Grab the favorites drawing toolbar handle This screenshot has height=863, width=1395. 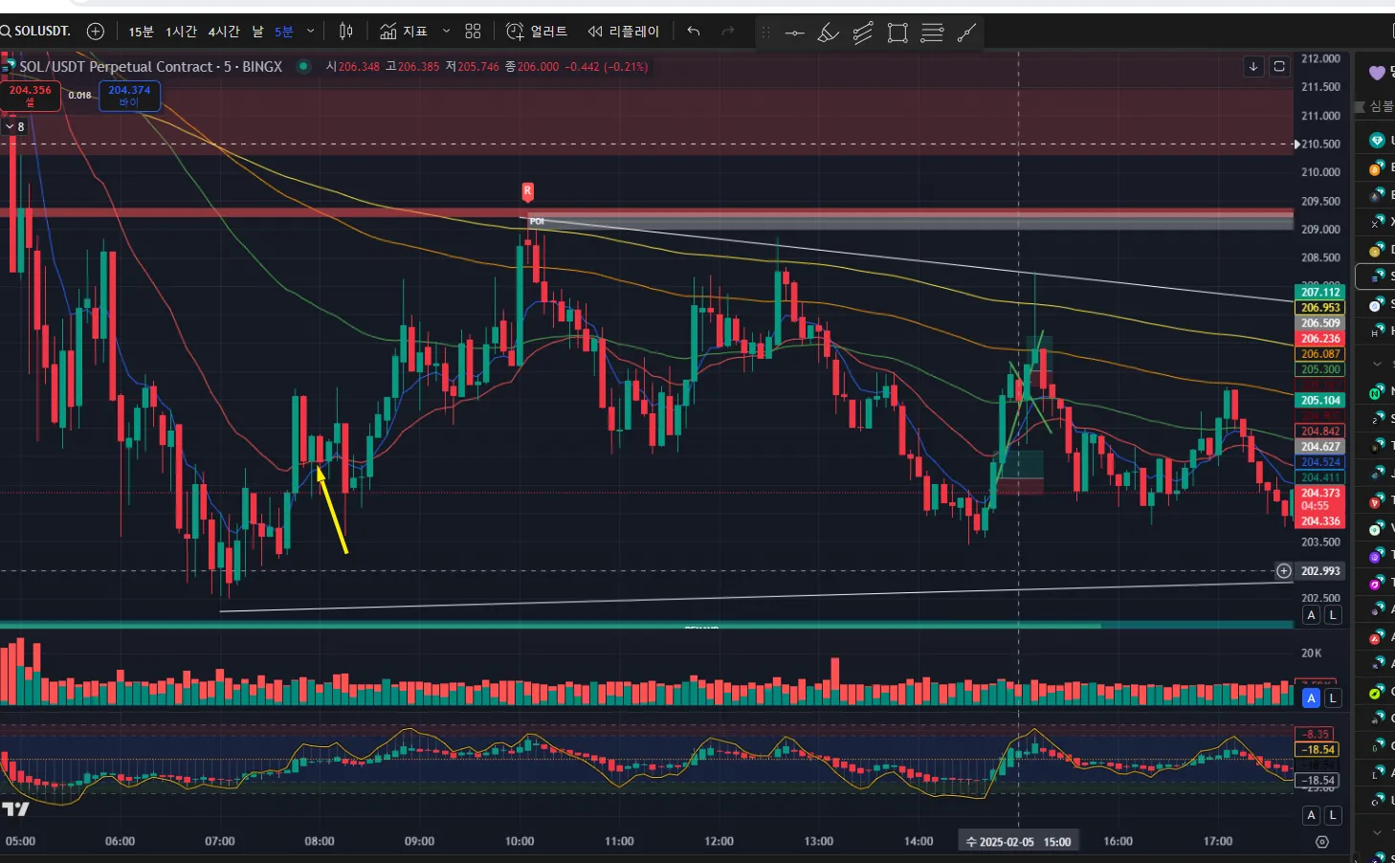coord(765,33)
